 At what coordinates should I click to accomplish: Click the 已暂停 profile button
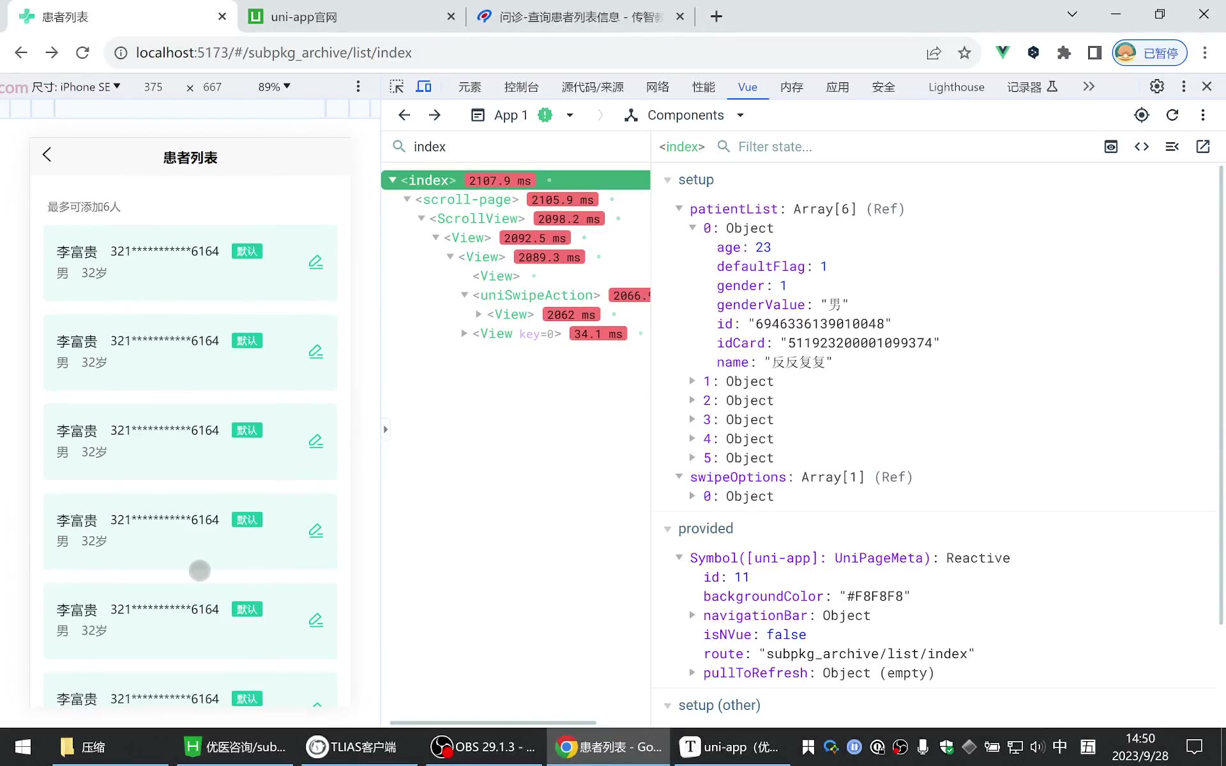click(x=1150, y=52)
